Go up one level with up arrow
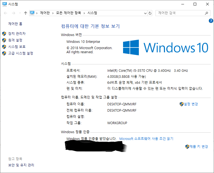Viewport: 214px width, 173px height. click(26, 13)
